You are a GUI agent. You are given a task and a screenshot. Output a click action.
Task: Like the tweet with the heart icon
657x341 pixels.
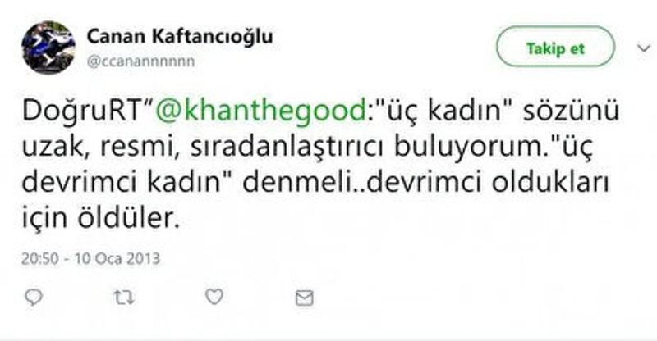click(x=214, y=297)
